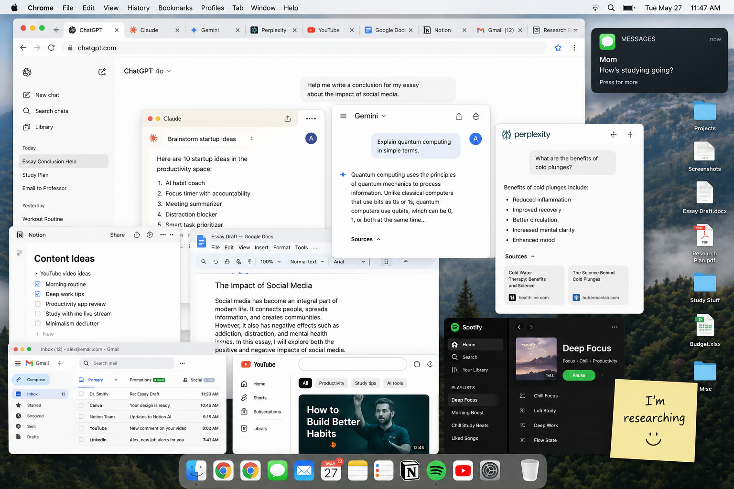Image resolution: width=734 pixels, height=489 pixels.
Task: Check Productivity app review in Notion
Action: (x=38, y=304)
